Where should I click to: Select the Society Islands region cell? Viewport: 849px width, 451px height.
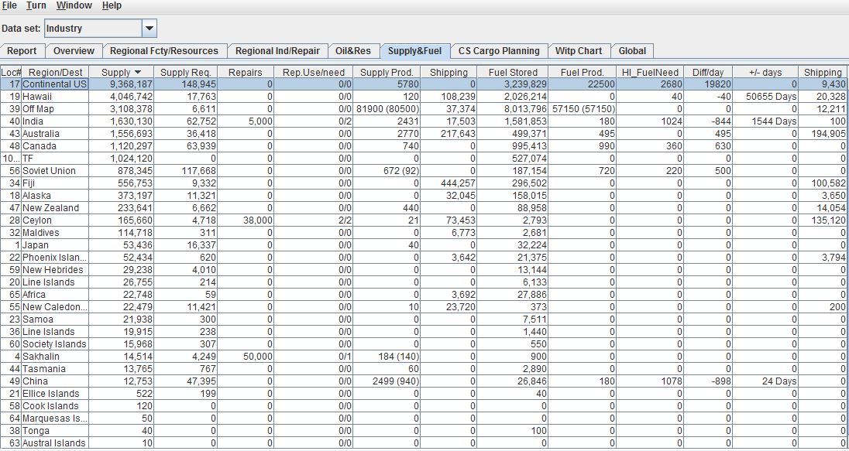click(55, 344)
